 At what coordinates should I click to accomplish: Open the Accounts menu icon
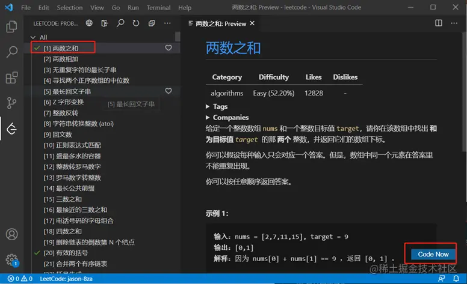(x=11, y=234)
